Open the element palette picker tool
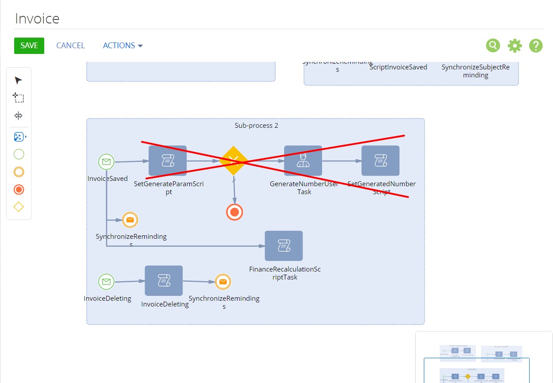Image resolution: width=553 pixels, height=383 pixels. pyautogui.click(x=19, y=137)
